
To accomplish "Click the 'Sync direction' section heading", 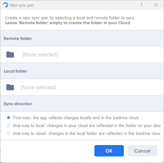I will point(18,104).
